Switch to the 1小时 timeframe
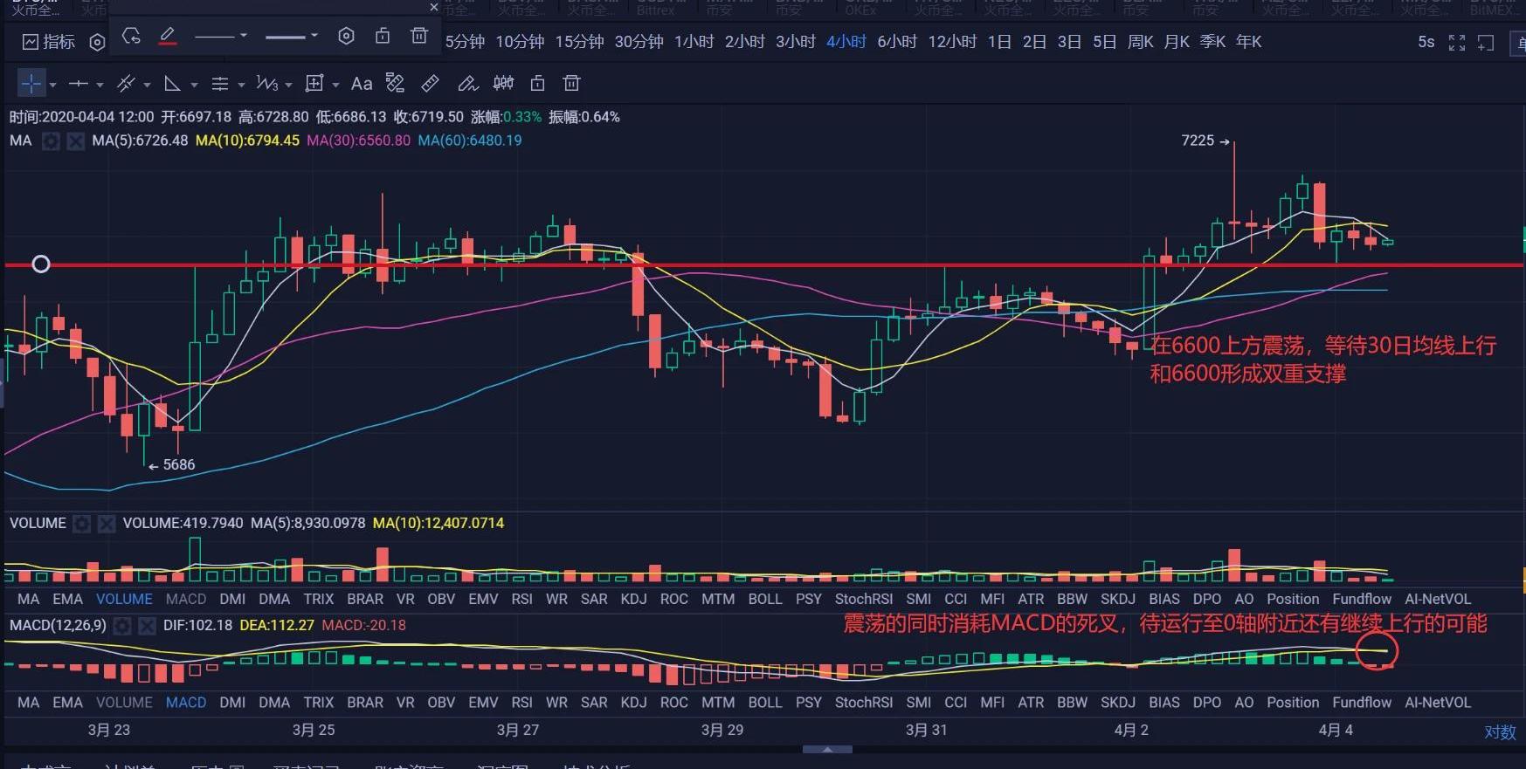Screen dimensions: 1526x769 [x=694, y=42]
